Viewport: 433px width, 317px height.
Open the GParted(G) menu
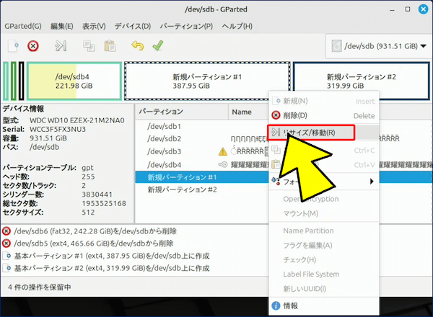22,27
